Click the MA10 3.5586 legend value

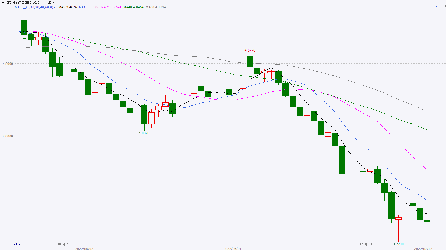click(x=89, y=7)
